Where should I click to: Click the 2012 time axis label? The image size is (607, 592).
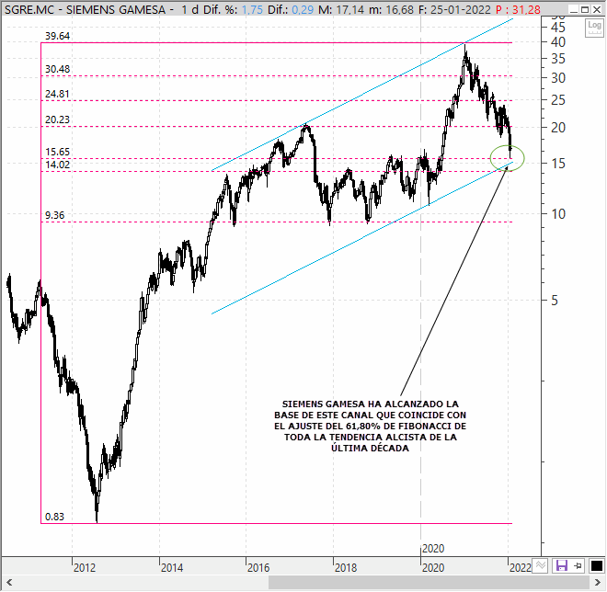pyautogui.click(x=85, y=567)
